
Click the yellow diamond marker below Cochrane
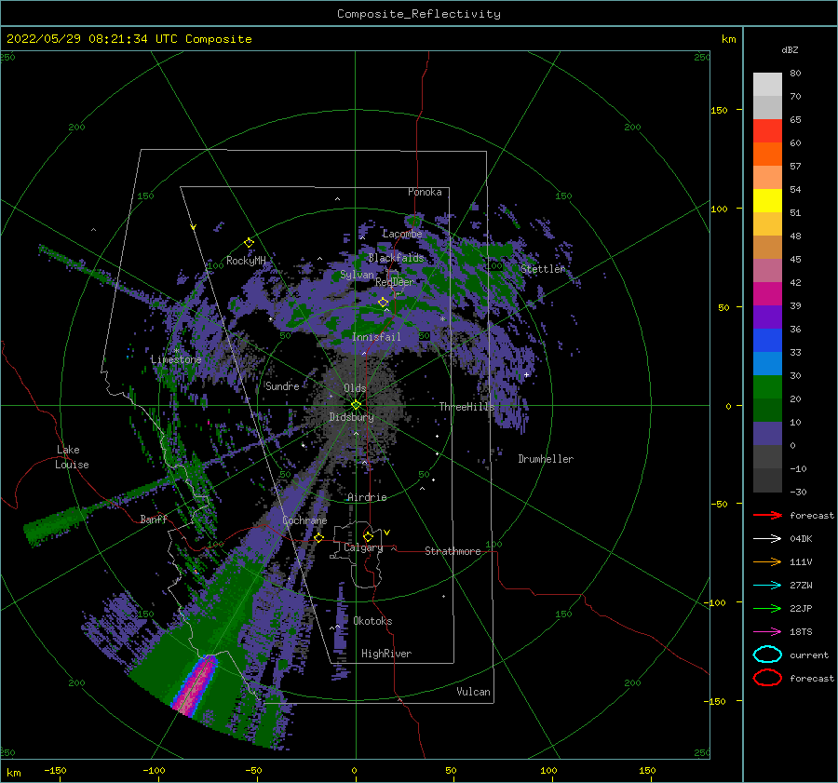point(318,537)
